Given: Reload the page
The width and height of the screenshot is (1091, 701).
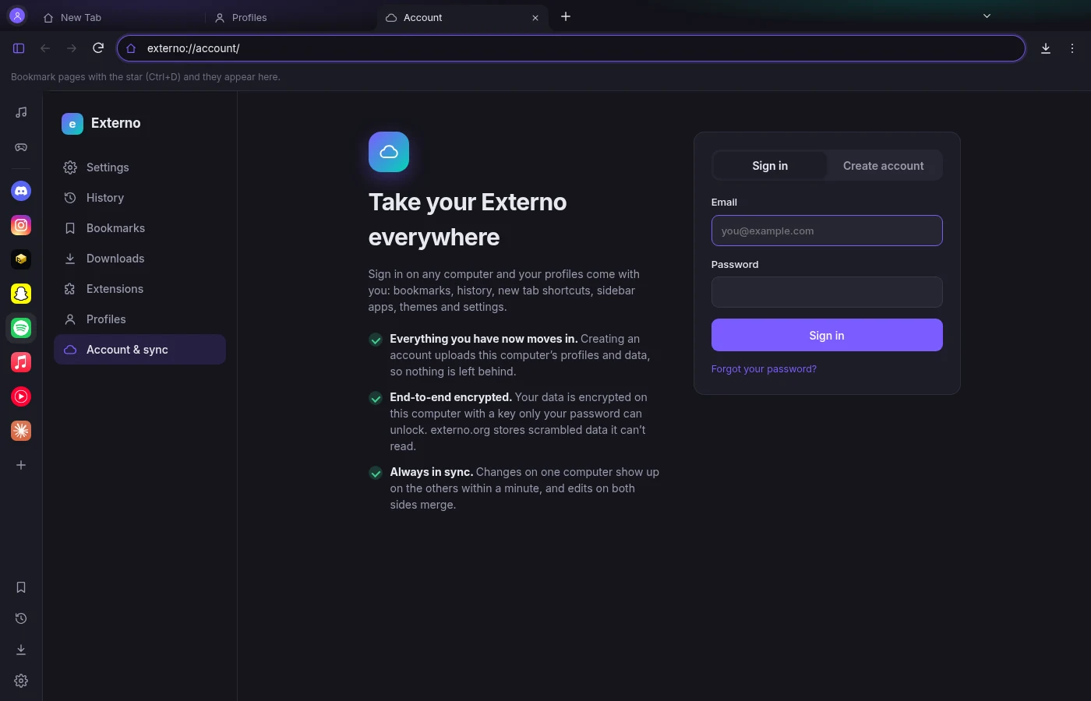Looking at the screenshot, I should (98, 48).
